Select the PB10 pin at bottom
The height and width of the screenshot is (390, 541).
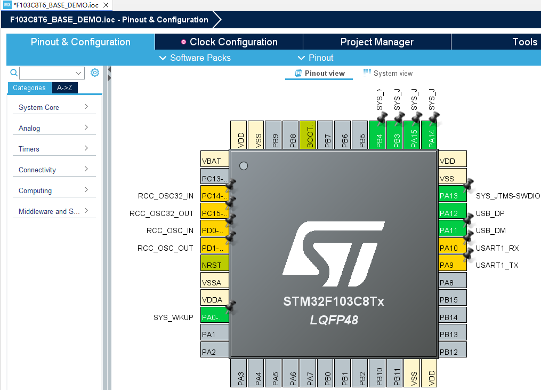point(377,373)
